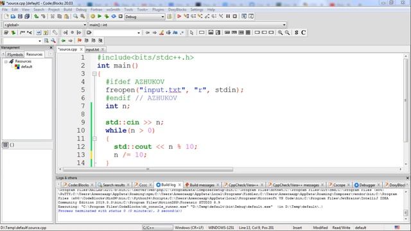411x231 pixels.
Task: Collapse the Resources tree node
Action: [6, 62]
